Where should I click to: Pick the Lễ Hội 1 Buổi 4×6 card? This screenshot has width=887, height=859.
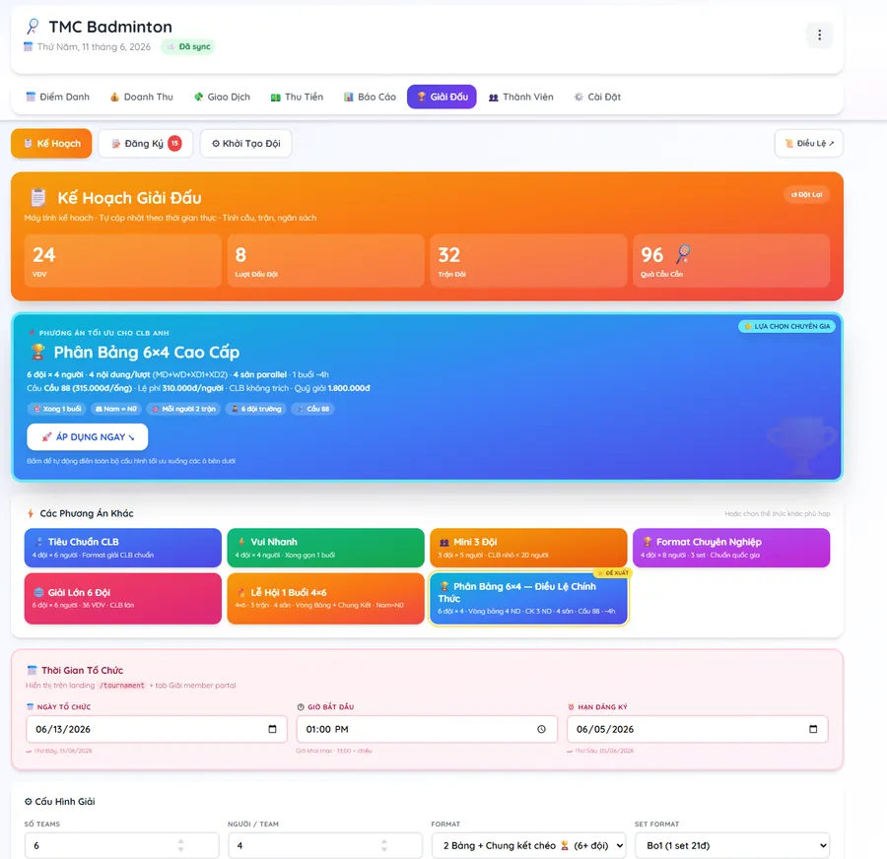[x=326, y=598]
